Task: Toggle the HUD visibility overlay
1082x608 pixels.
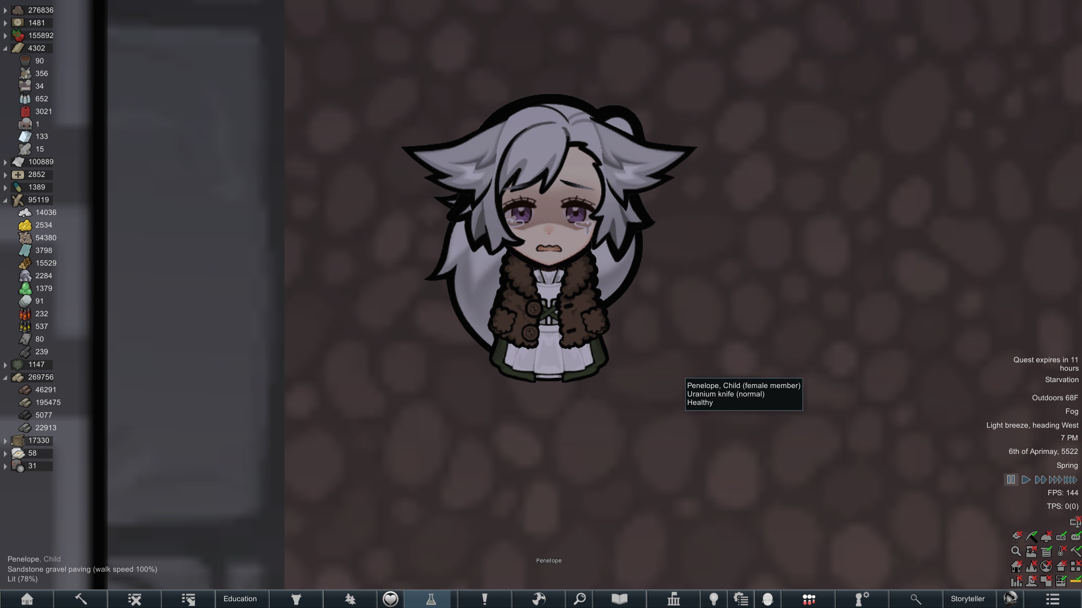Action: click(x=1061, y=537)
